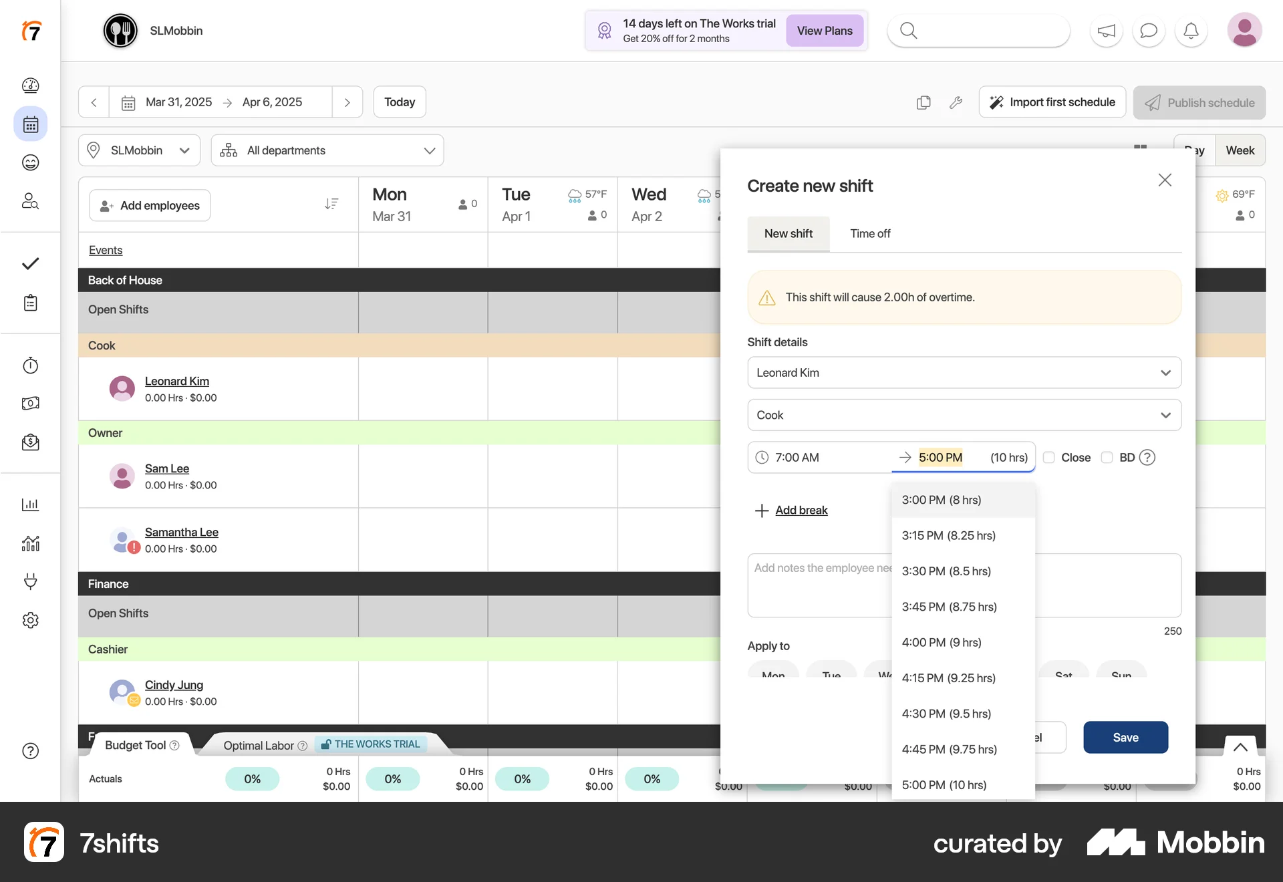Enable the Close checkbox in shift details
This screenshot has width=1283, height=882.
click(x=1049, y=457)
